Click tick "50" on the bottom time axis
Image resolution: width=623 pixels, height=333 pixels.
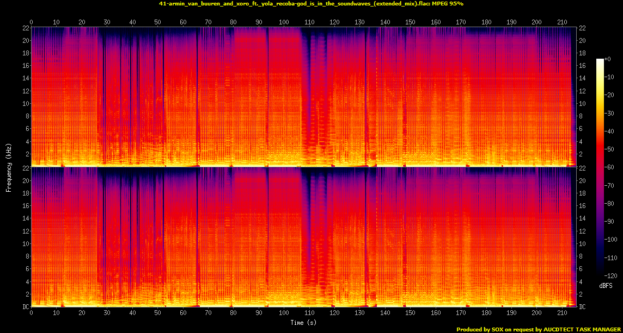157,313
